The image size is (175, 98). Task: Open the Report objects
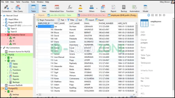pyautogui.click(x=113, y=8)
